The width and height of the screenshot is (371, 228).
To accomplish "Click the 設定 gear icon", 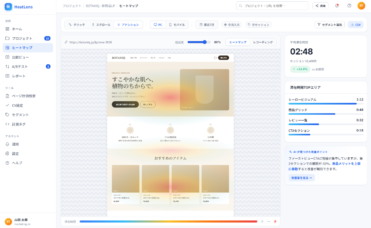I will click(7, 154).
